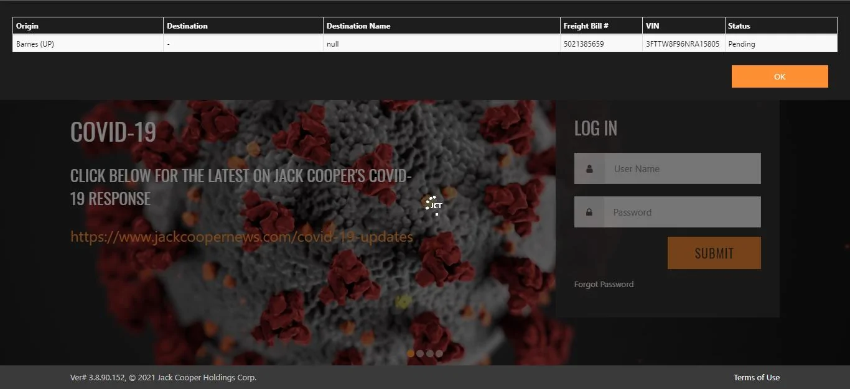
Task: Click the Jack Cooper COVID-19 response subtitle
Action: 241,187
